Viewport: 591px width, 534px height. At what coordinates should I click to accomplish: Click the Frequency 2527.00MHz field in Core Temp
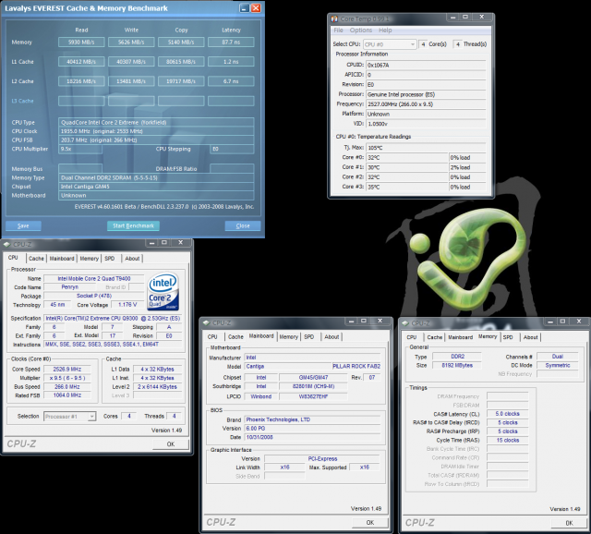click(x=426, y=104)
